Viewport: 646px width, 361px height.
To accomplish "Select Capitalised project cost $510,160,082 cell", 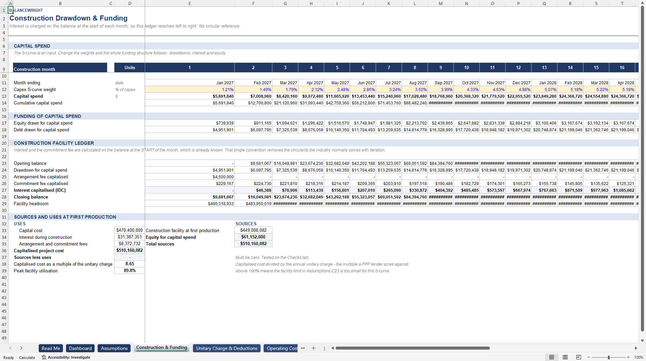I will click(130, 251).
